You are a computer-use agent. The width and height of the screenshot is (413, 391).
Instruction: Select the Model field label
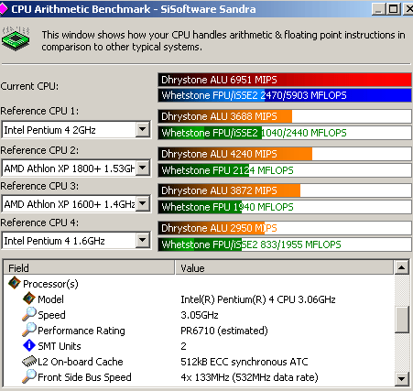[x=50, y=299]
